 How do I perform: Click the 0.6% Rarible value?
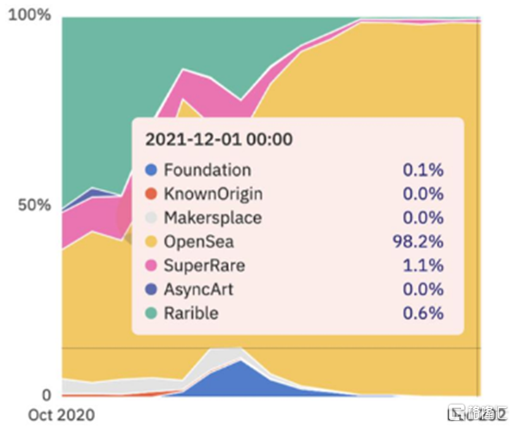point(423,313)
